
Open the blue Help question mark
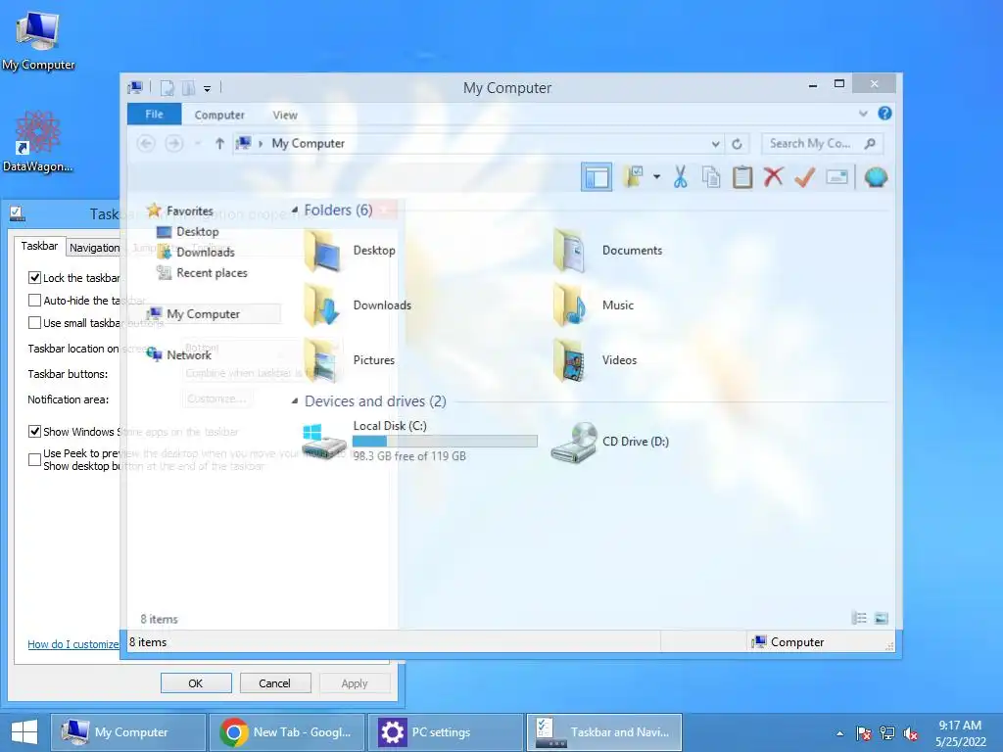[884, 114]
